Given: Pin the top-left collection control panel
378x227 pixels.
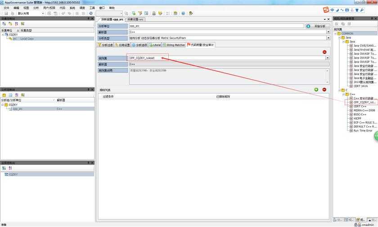Looking at the screenshot, I should [88, 18].
